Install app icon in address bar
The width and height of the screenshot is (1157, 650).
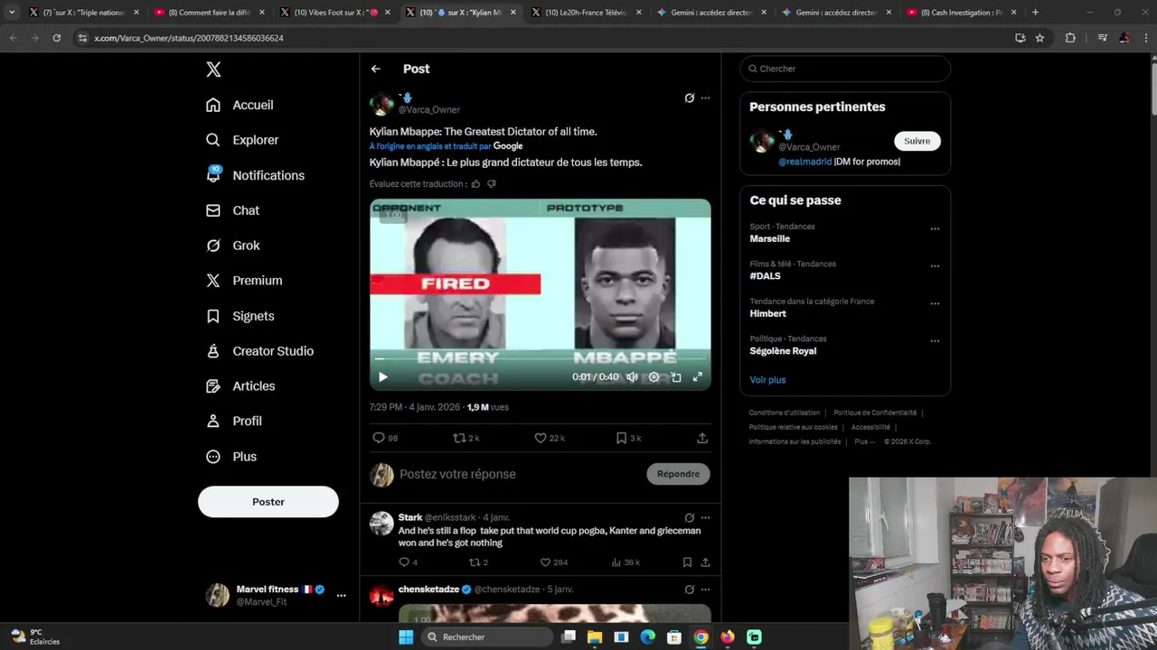(x=1020, y=38)
